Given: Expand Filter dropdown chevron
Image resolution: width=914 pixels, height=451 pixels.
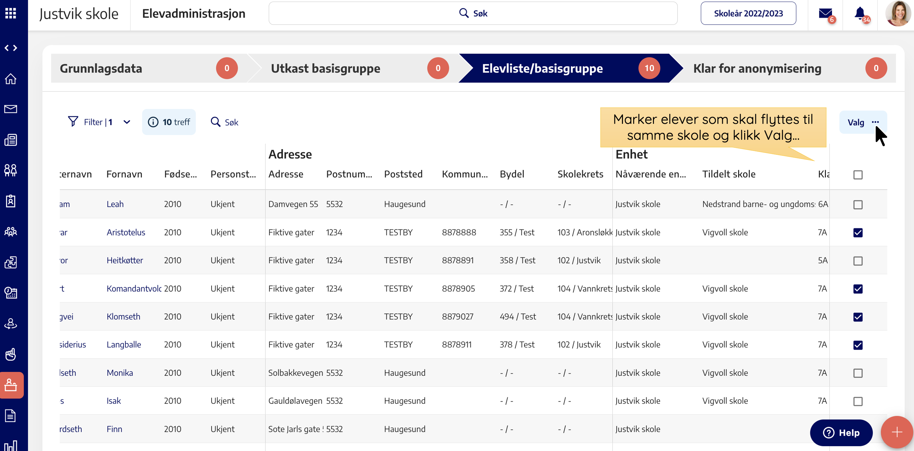Looking at the screenshot, I should click(x=127, y=122).
